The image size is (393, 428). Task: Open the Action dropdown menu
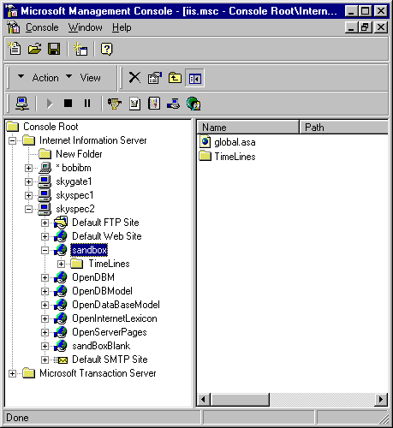pyautogui.click(x=39, y=78)
